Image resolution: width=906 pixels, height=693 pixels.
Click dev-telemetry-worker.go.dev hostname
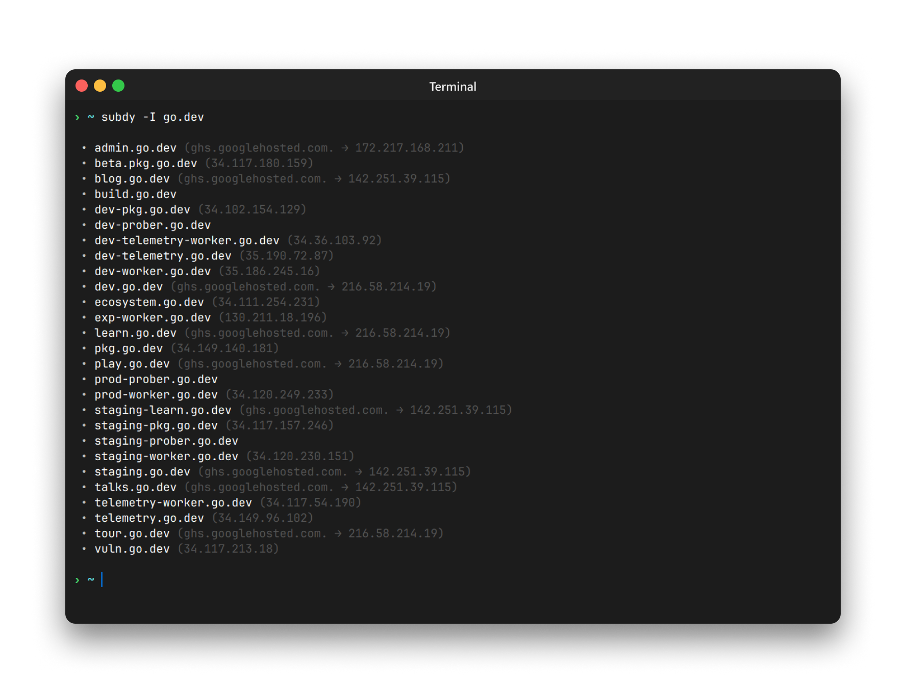[187, 241]
